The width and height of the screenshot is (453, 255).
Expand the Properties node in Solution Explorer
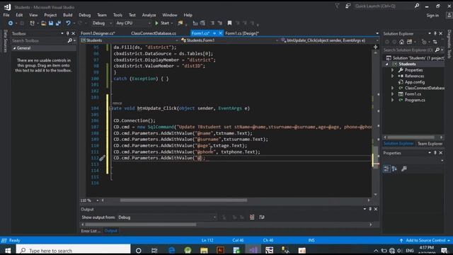pyautogui.click(x=392, y=70)
